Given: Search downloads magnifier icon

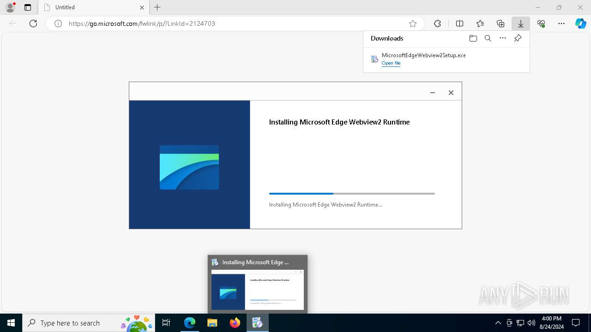Looking at the screenshot, I should click(488, 38).
